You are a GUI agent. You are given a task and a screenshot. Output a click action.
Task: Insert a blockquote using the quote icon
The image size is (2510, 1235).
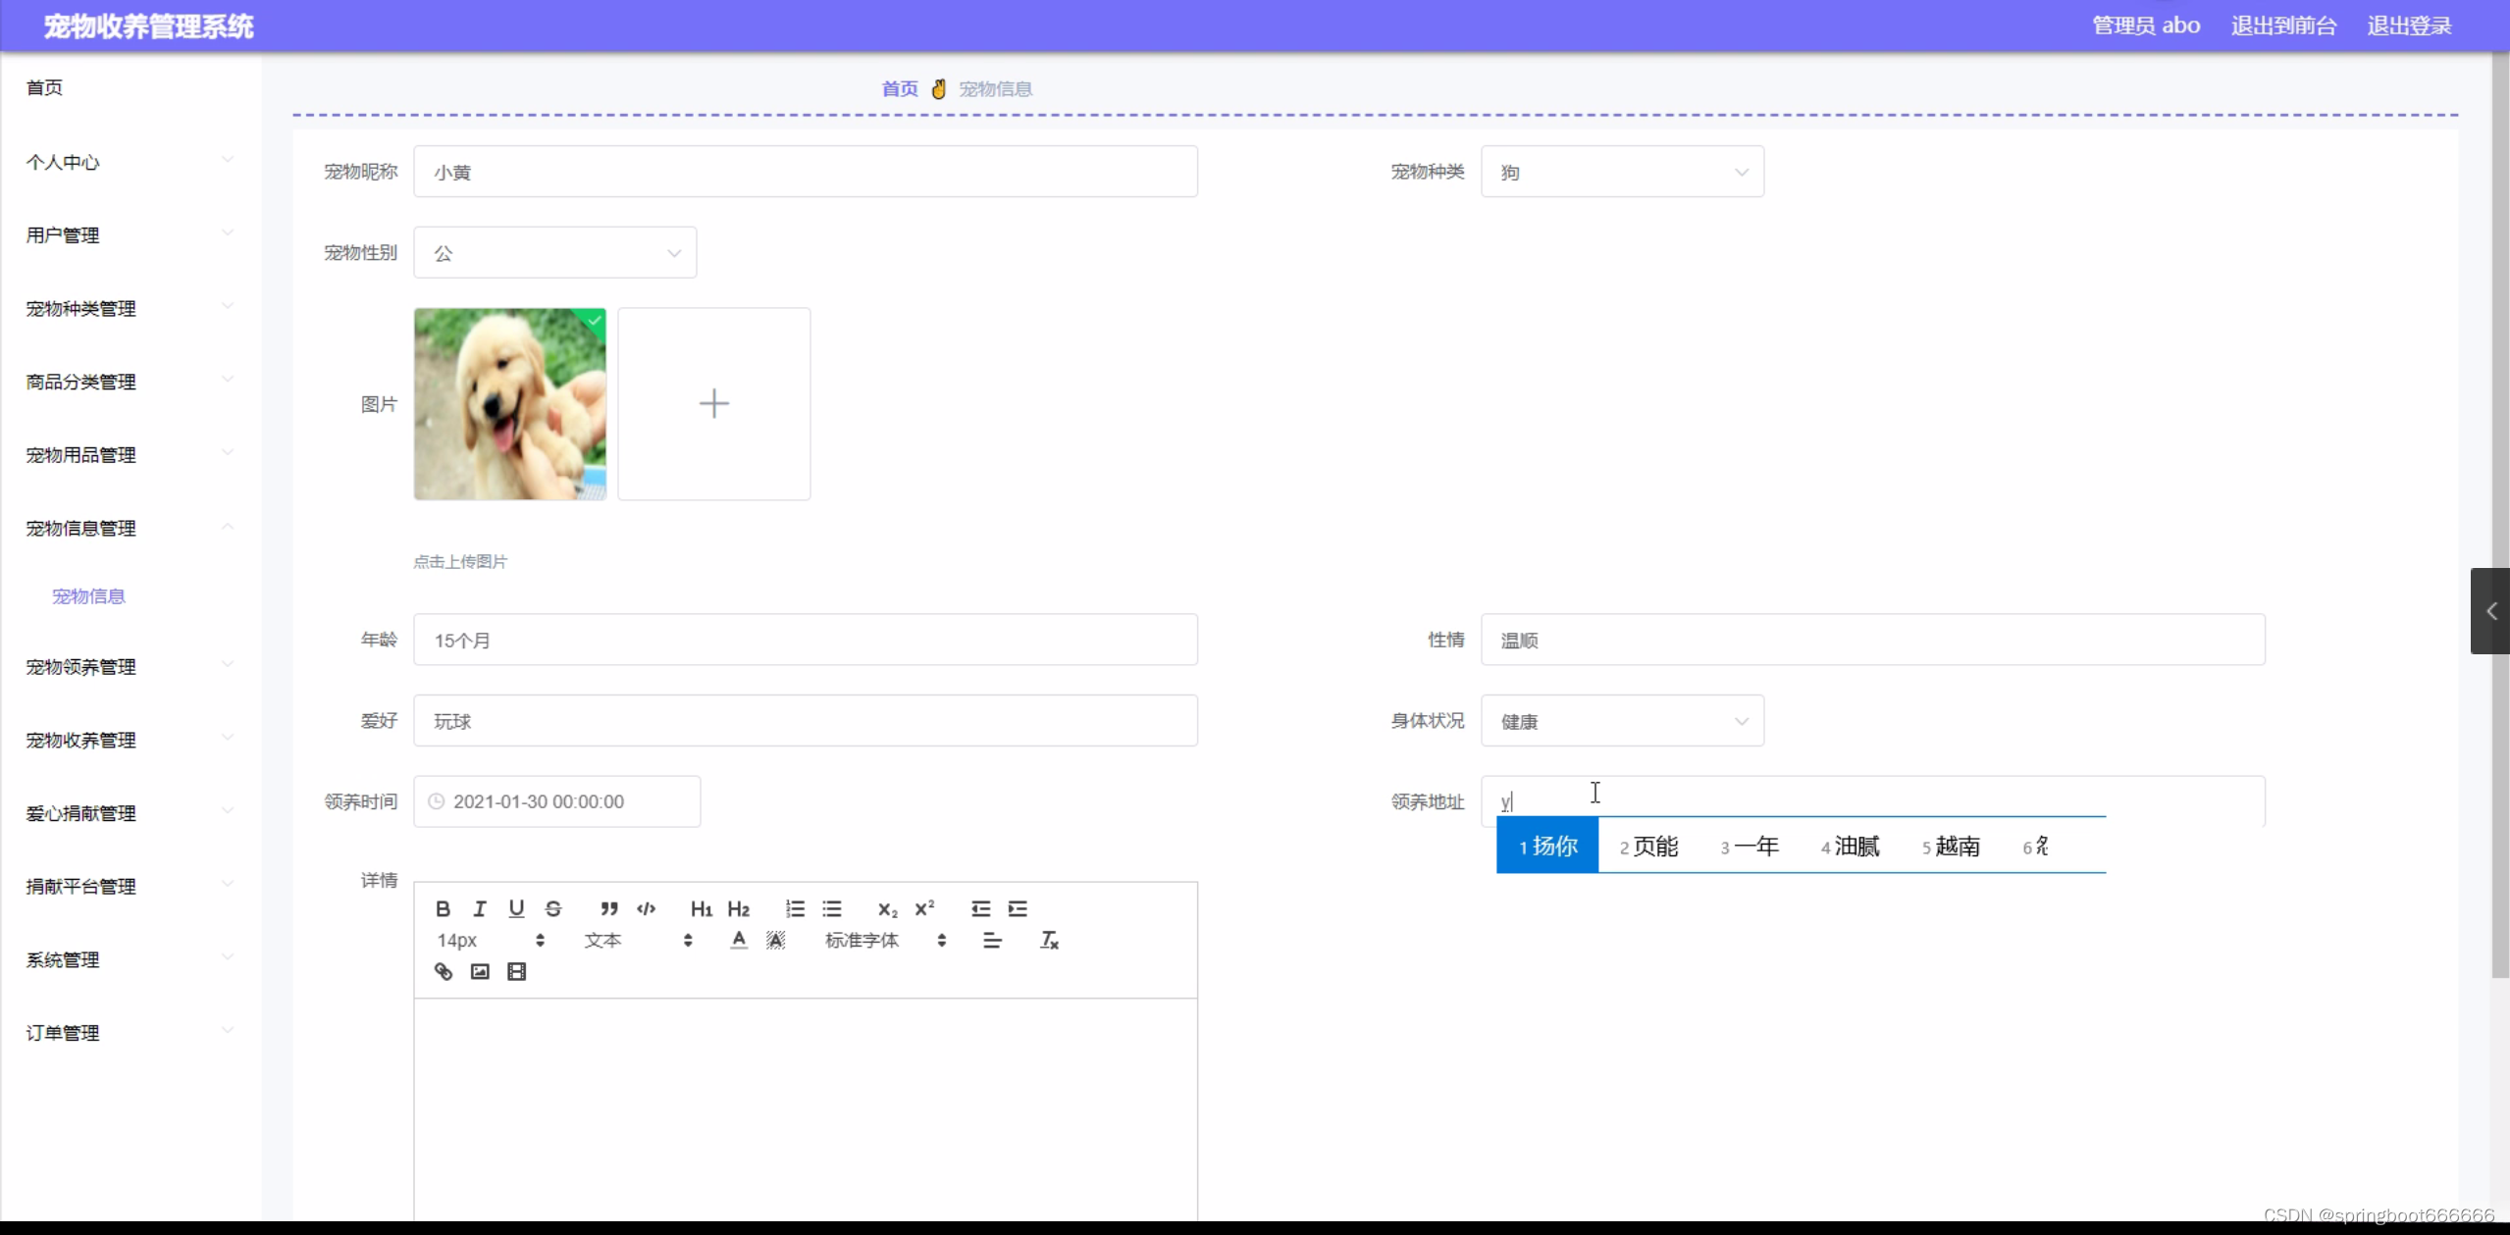[x=608, y=908]
